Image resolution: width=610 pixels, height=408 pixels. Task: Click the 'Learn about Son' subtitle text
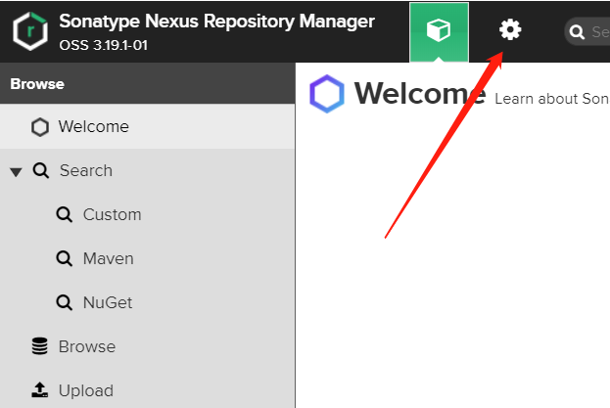click(x=551, y=99)
